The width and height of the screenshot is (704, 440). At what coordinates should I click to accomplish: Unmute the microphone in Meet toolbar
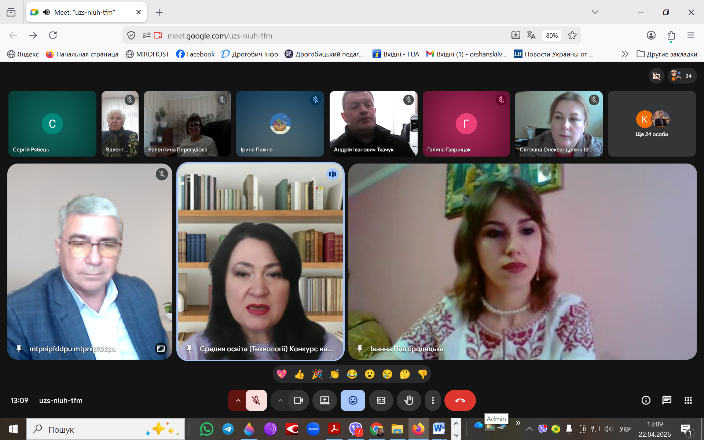click(x=256, y=400)
